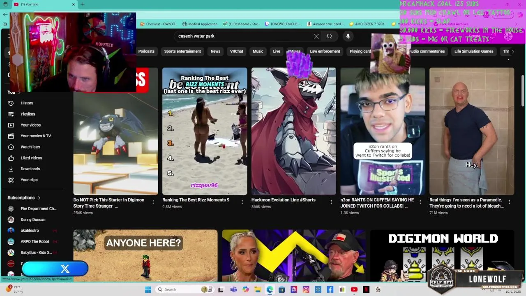Image resolution: width=526 pixels, height=296 pixels.
Task: Open Microsoft Edge from the taskbar
Action: point(270,289)
